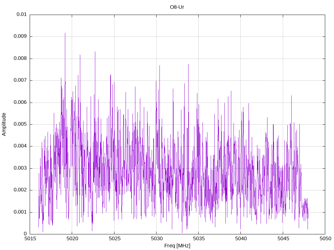Click the x-axis tick label 5050

(326, 239)
